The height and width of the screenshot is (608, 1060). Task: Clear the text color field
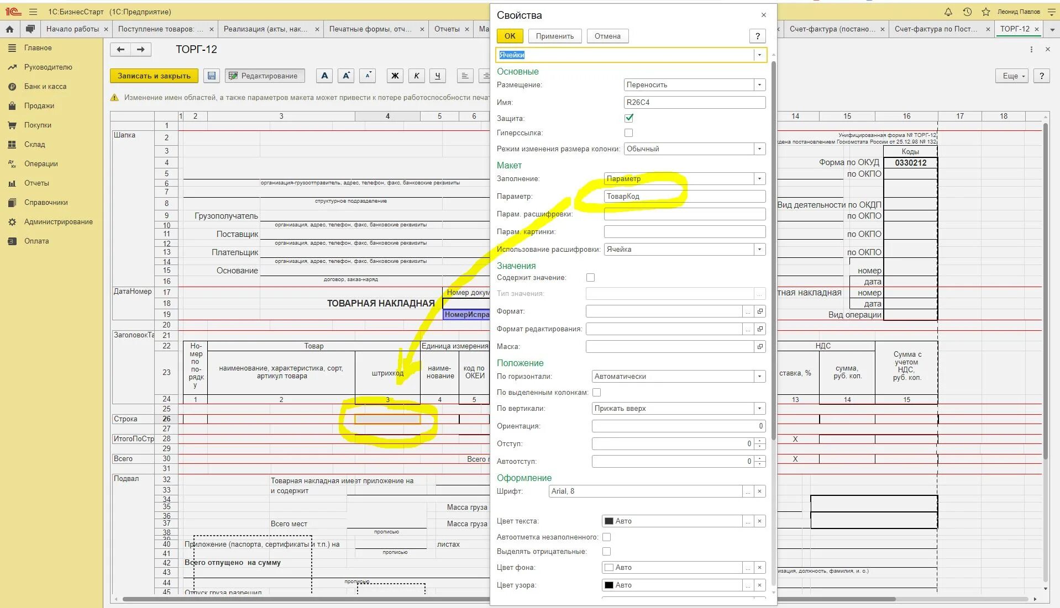[759, 521]
